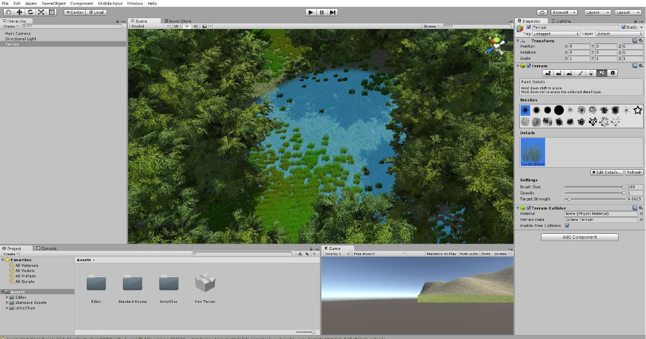This screenshot has height=339, width=646.
Task: Open the Account dropdown
Action: [x=564, y=12]
